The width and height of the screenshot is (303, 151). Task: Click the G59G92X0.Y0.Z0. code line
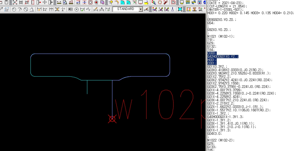(222, 20)
